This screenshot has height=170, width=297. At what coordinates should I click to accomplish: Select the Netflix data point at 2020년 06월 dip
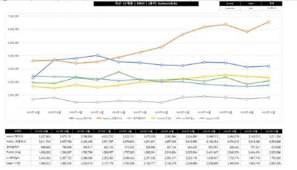point(247,32)
